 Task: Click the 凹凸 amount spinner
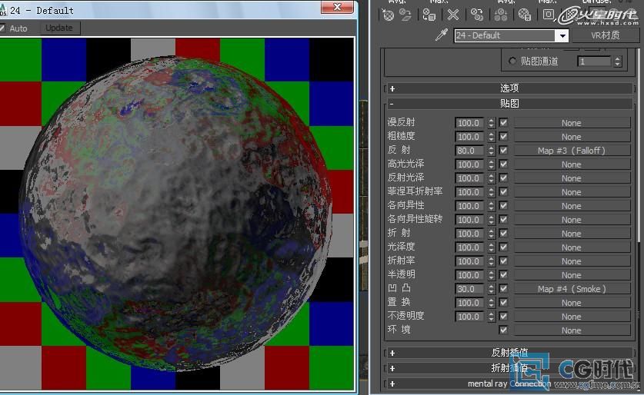tap(491, 289)
